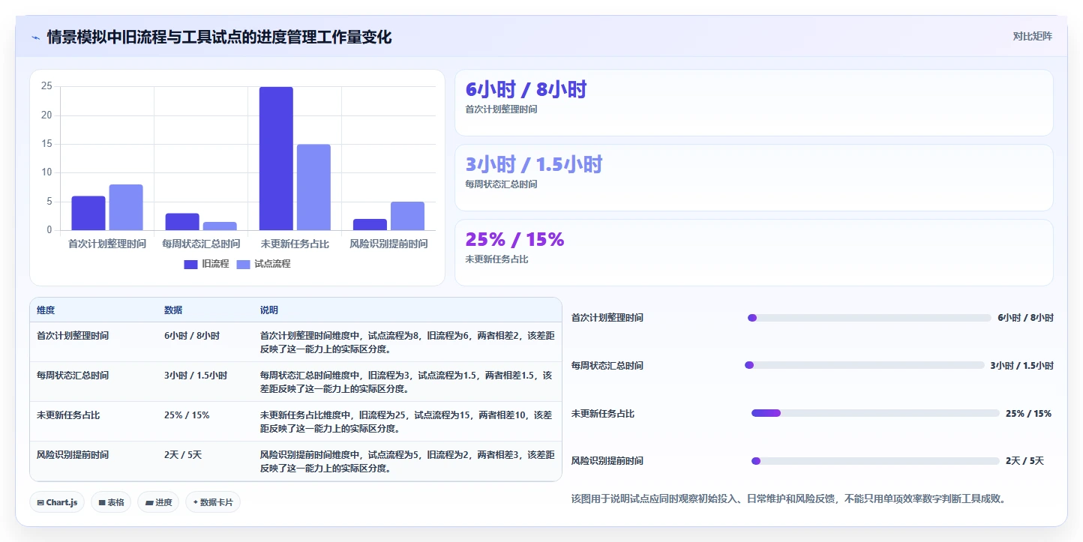This screenshot has width=1083, height=542.
Task: Click the 每周状态汇总时间 progress bar
Action: pyautogui.click(x=864, y=365)
